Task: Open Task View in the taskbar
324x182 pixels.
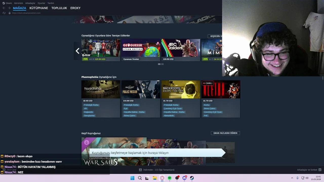Action: tap(147, 178)
